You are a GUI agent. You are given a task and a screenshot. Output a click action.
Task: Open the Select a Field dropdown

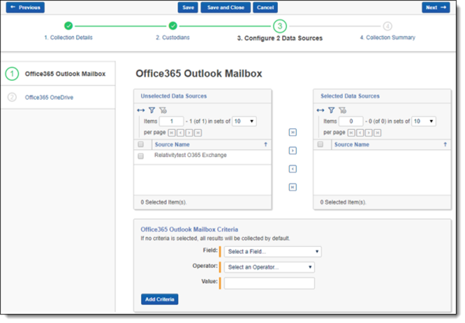[273, 252]
